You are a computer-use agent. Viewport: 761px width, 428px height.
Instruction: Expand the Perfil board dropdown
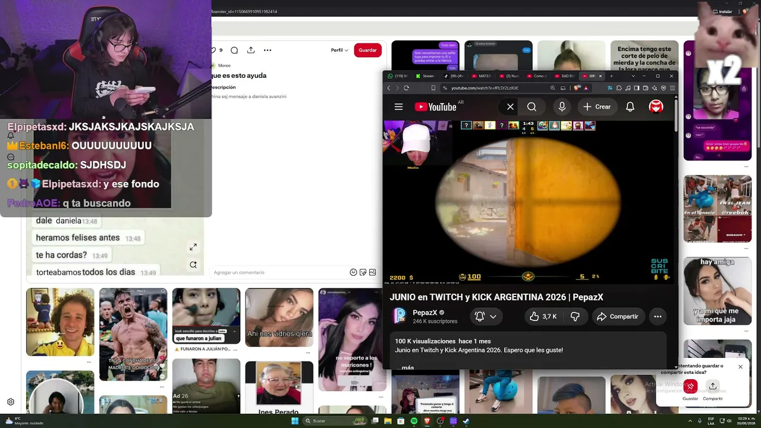pyautogui.click(x=339, y=50)
